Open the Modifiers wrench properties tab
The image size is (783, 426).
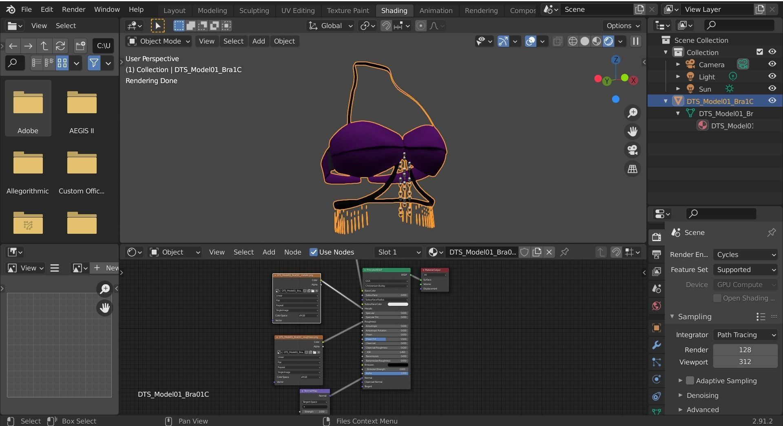656,345
